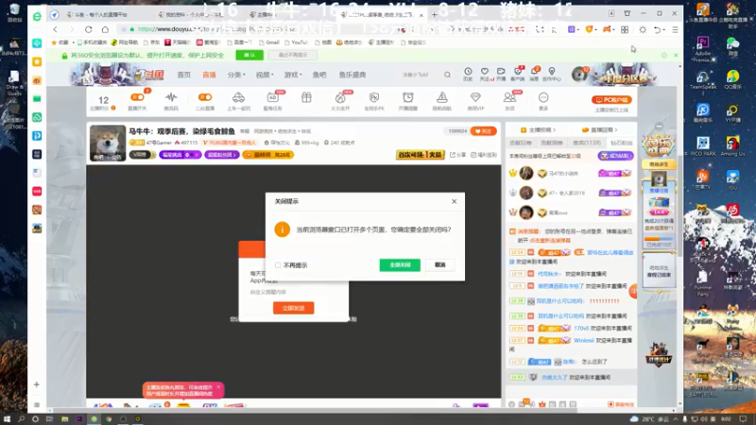Screen dimensions: 756x425
Task: Click the browser home icon
Action: (x=105, y=29)
